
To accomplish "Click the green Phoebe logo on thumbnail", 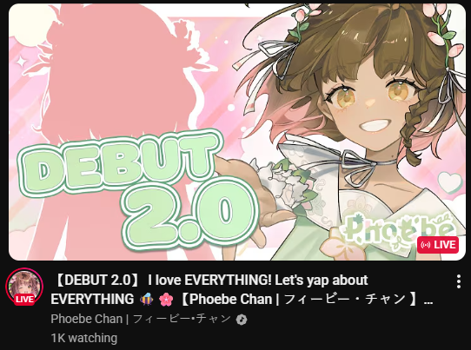I will click(x=396, y=230).
